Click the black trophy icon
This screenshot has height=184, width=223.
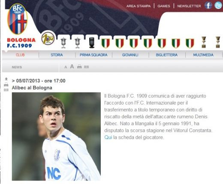pos(92,43)
